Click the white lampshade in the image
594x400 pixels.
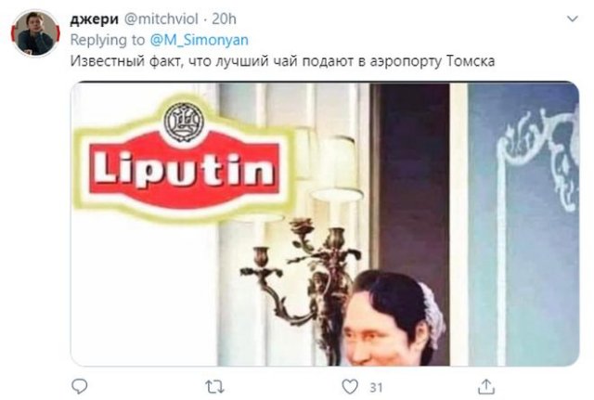336,169
